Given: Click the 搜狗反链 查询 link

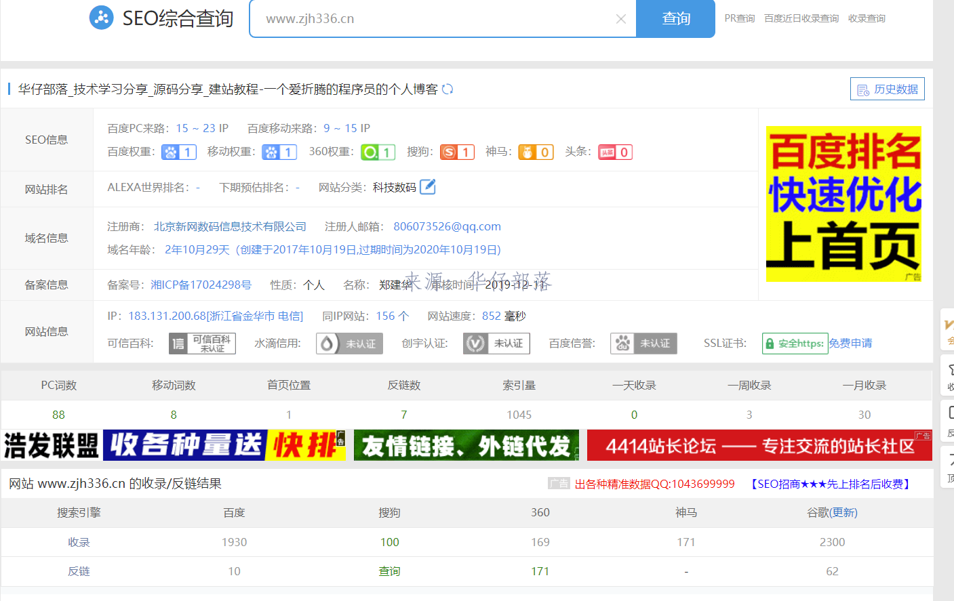Looking at the screenshot, I should click(x=390, y=571).
